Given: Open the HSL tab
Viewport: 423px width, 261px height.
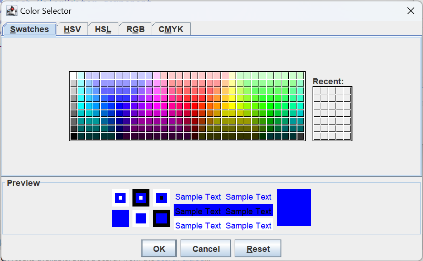Looking at the screenshot, I should tap(103, 29).
